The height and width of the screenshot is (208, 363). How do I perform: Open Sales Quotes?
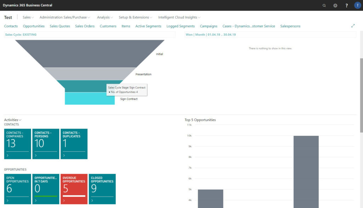point(60,26)
